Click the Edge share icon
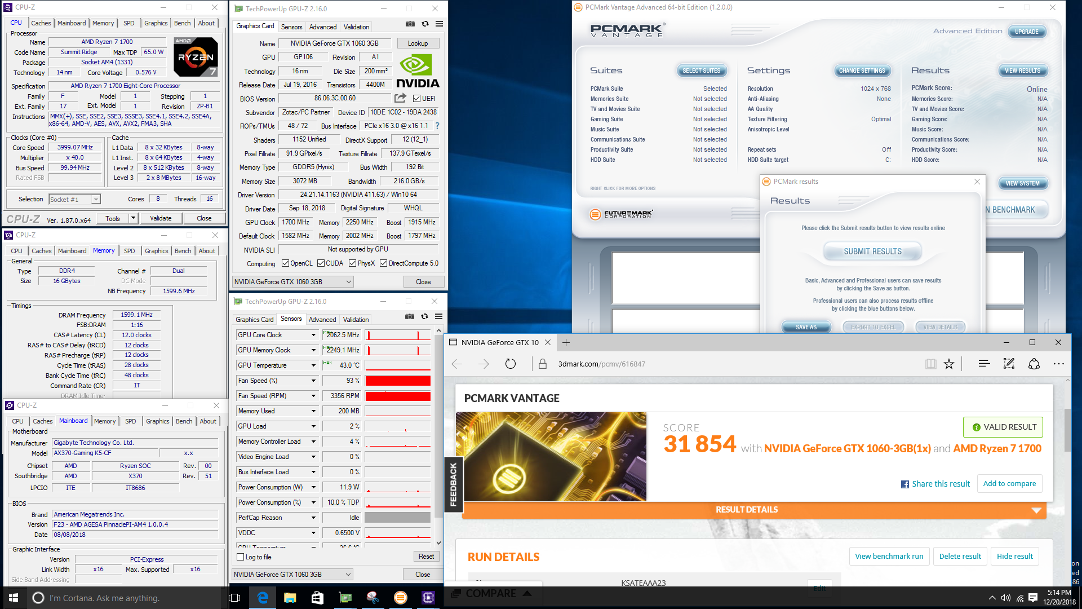 click(x=1034, y=364)
